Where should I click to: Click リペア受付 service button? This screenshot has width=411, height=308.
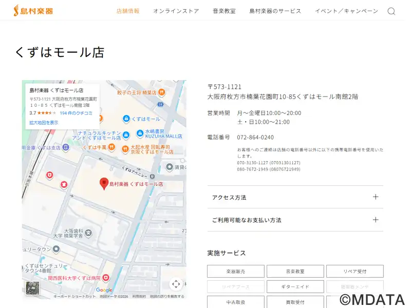355,272
